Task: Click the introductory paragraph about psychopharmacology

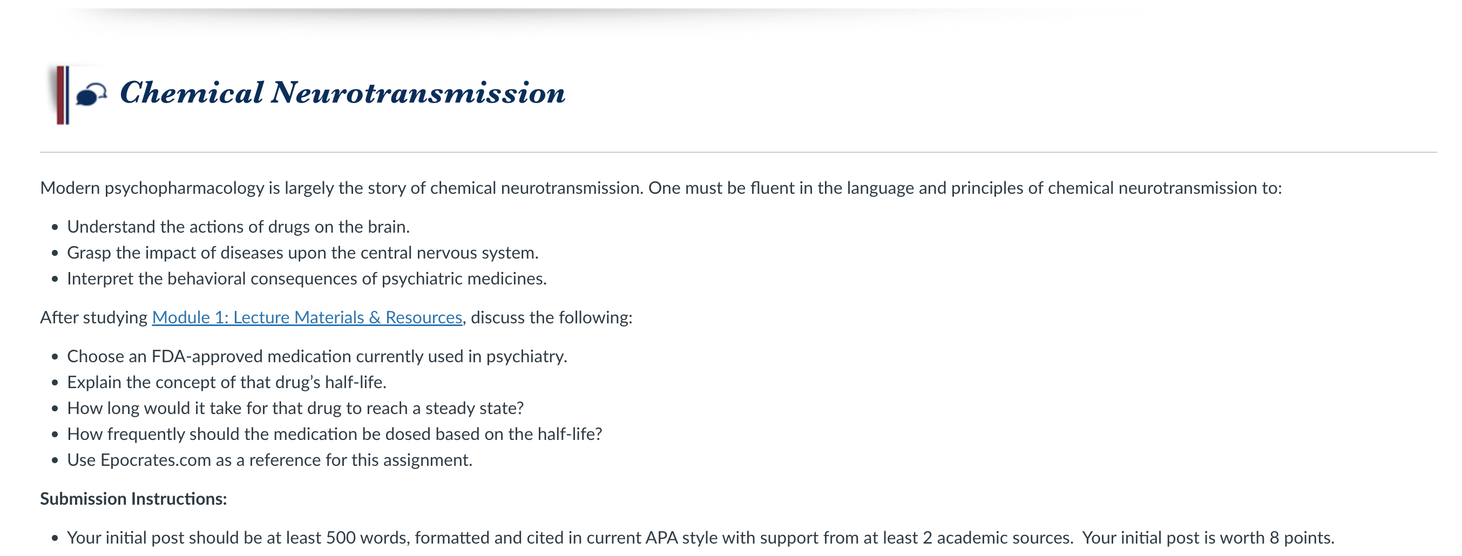Action: [661, 188]
